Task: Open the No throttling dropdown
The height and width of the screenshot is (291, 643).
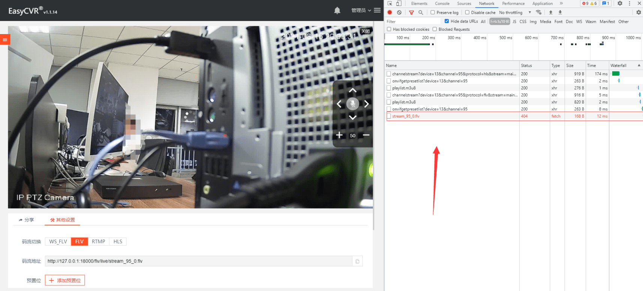Action: (515, 12)
